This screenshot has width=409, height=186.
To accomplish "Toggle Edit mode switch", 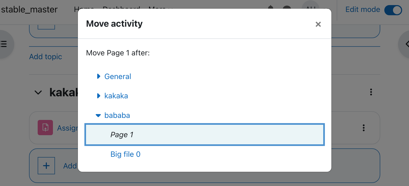I will click(x=393, y=10).
